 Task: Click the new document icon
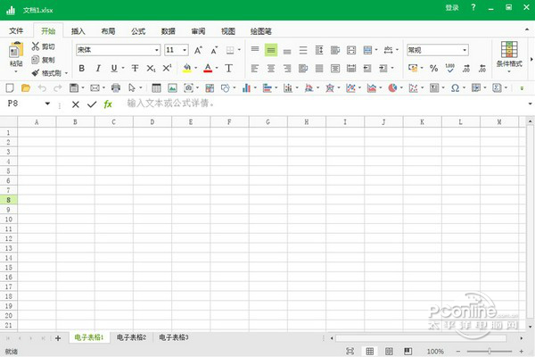(x=10, y=88)
